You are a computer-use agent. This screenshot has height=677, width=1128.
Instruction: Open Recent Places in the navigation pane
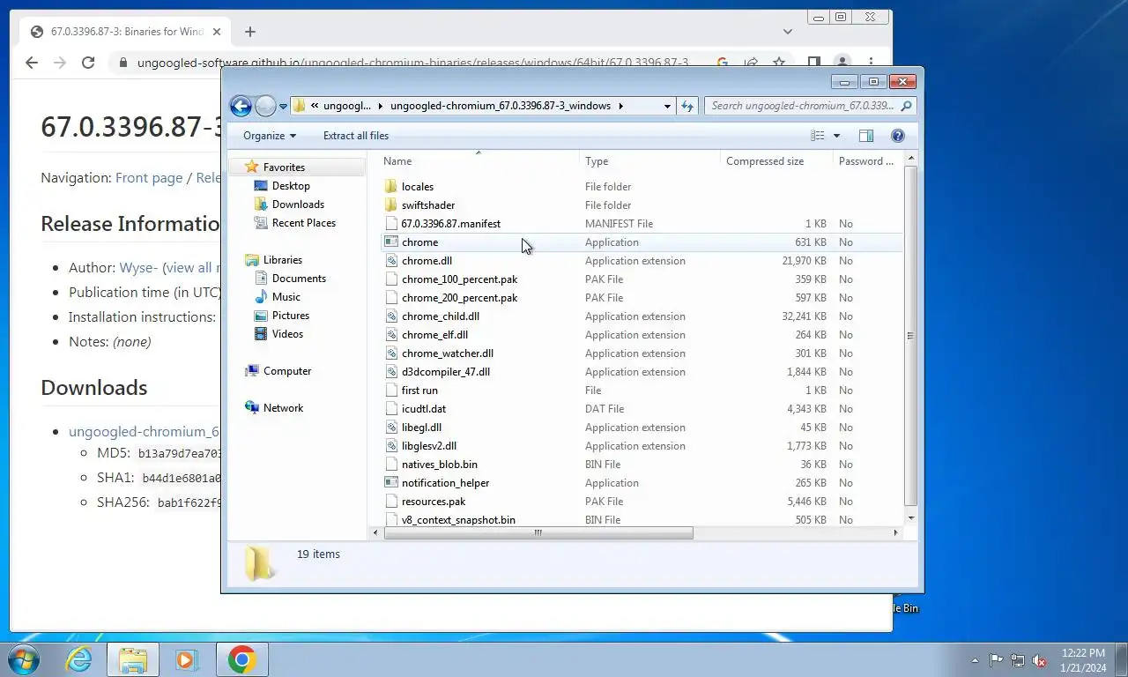[x=304, y=223]
